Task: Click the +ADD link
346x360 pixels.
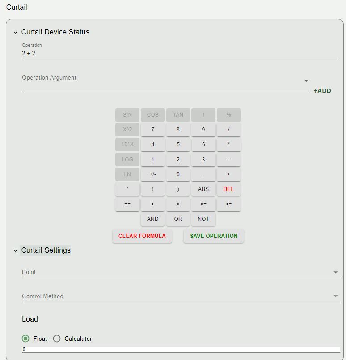Action: [322, 91]
